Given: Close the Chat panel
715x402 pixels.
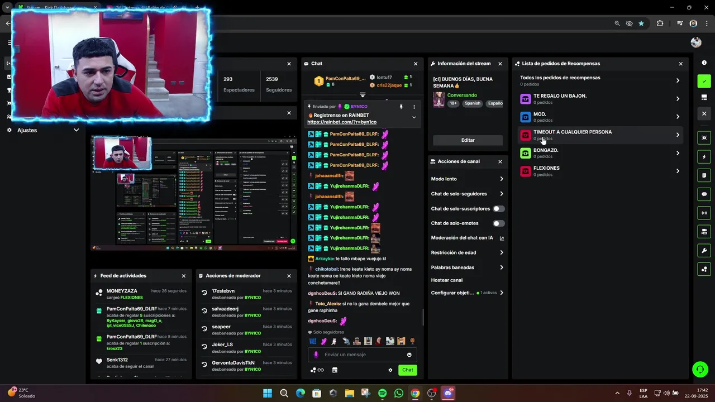Looking at the screenshot, I should [416, 64].
